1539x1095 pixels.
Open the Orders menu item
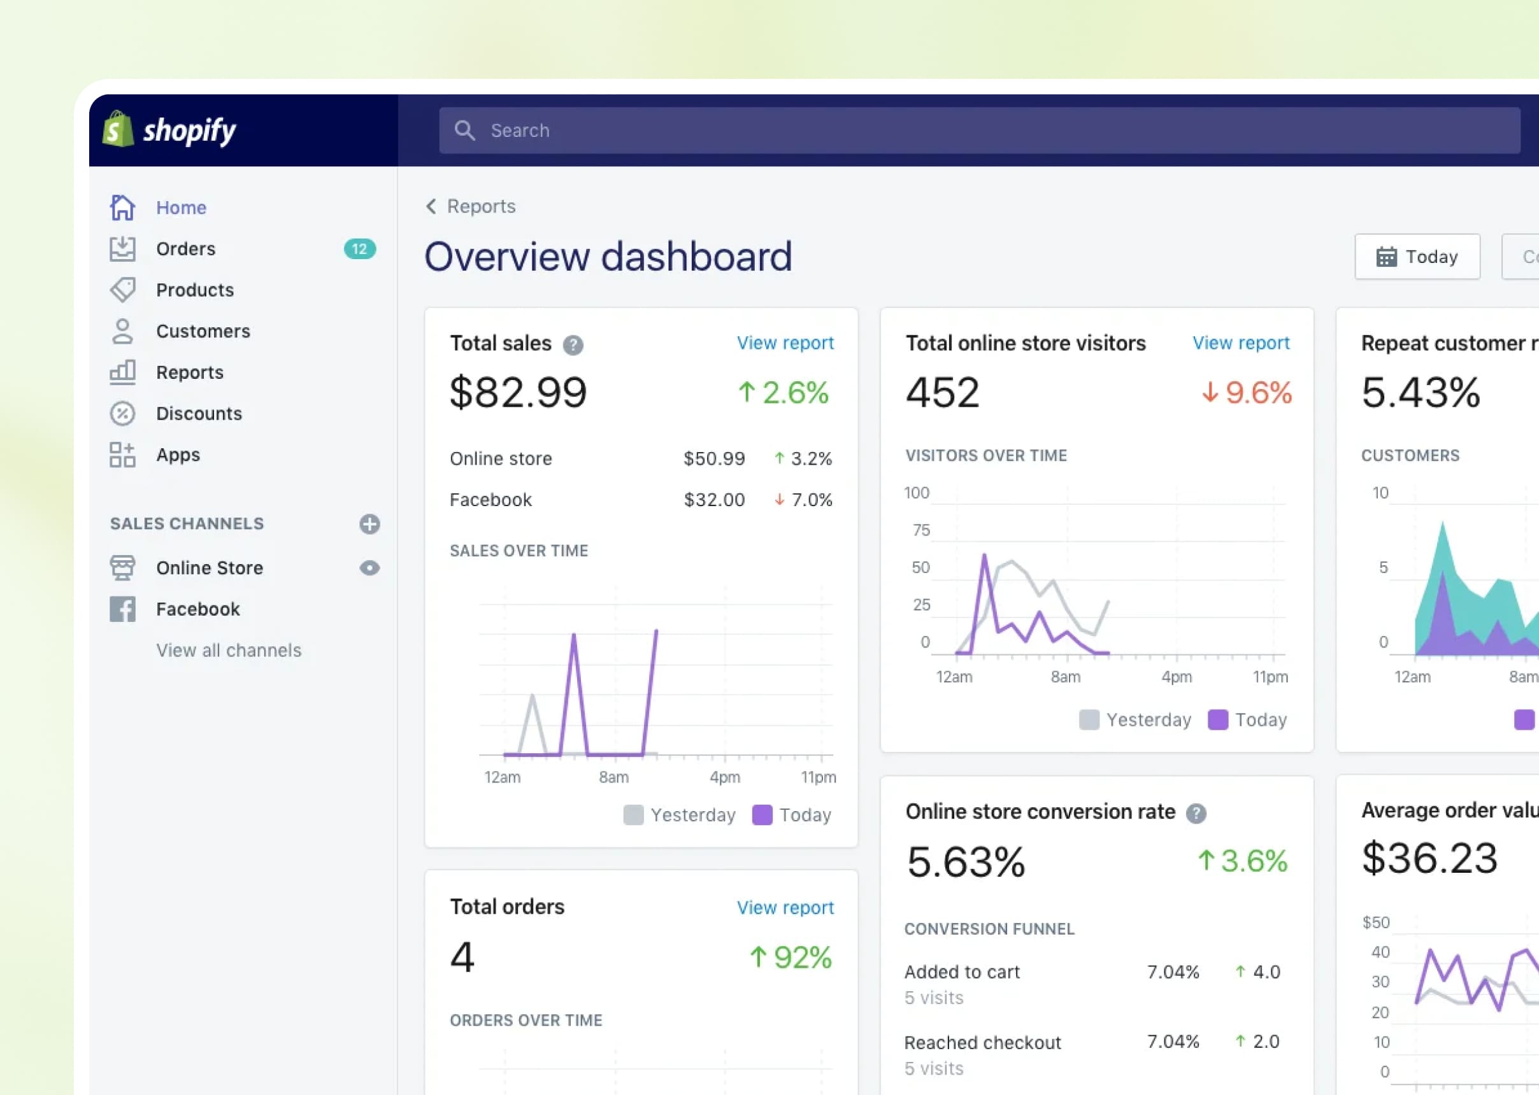(185, 249)
